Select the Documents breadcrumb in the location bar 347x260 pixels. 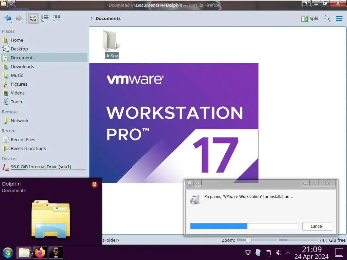[108, 18]
